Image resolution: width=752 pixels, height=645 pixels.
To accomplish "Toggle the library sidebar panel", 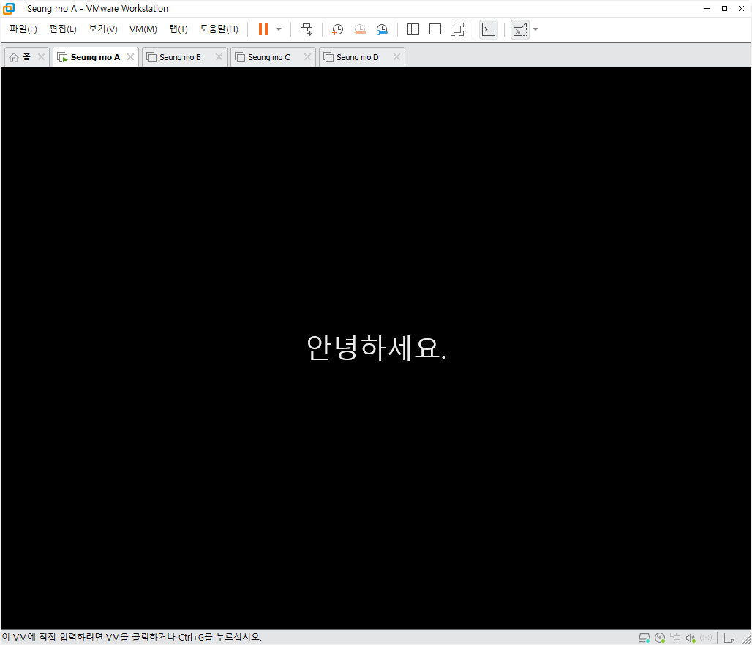I will [x=413, y=29].
